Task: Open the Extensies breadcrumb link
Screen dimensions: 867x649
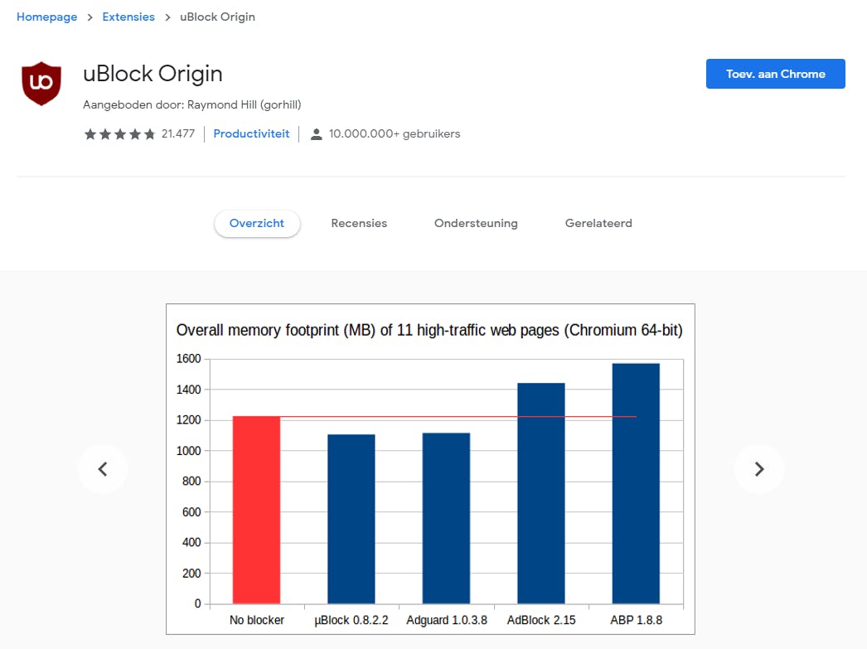Action: click(128, 17)
